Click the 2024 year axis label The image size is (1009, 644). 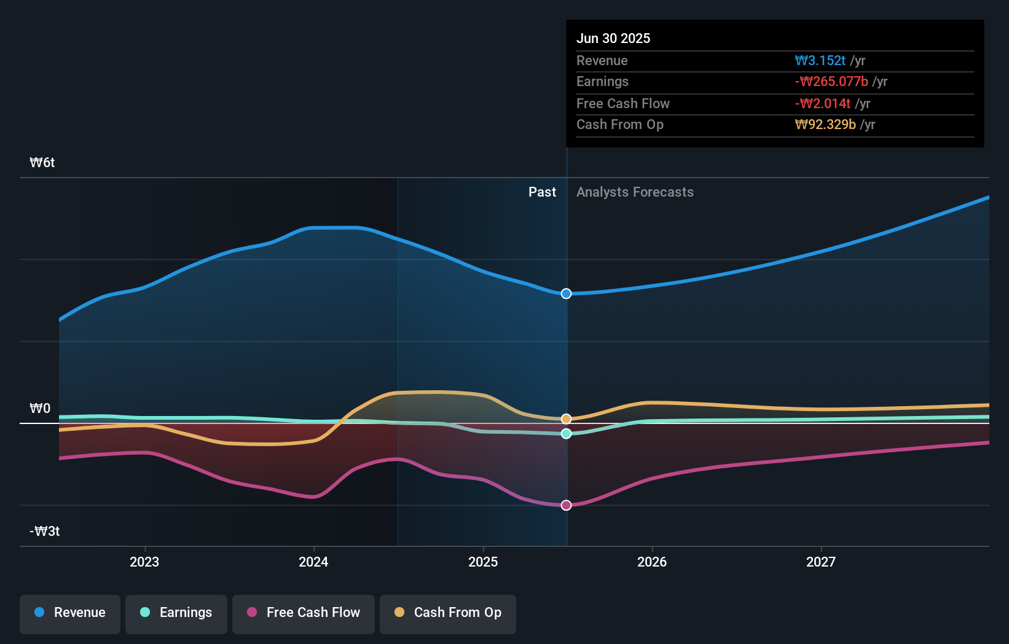click(x=313, y=562)
